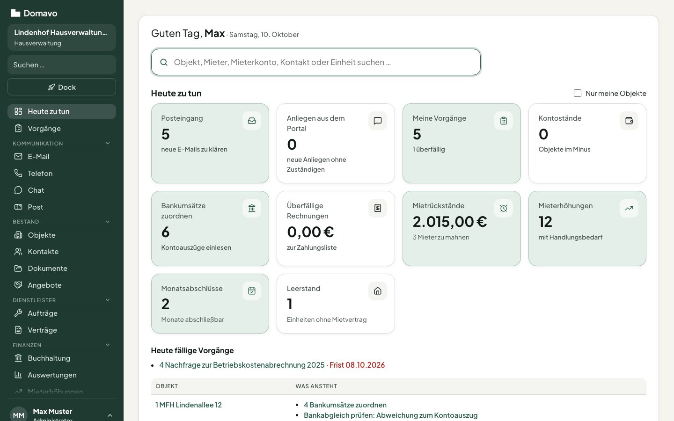The height and width of the screenshot is (421, 674).
Task: Click the clipboard icon on Meine Vorgänge card
Action: point(504,121)
